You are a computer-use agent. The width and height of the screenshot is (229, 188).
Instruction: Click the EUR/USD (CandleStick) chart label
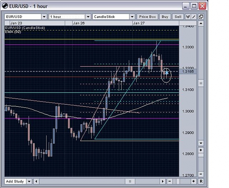click(x=25, y=28)
